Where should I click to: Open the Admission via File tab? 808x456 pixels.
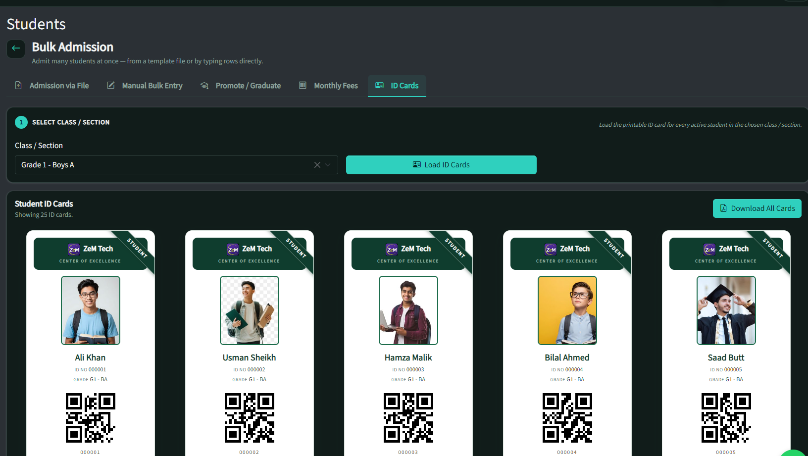click(x=52, y=86)
